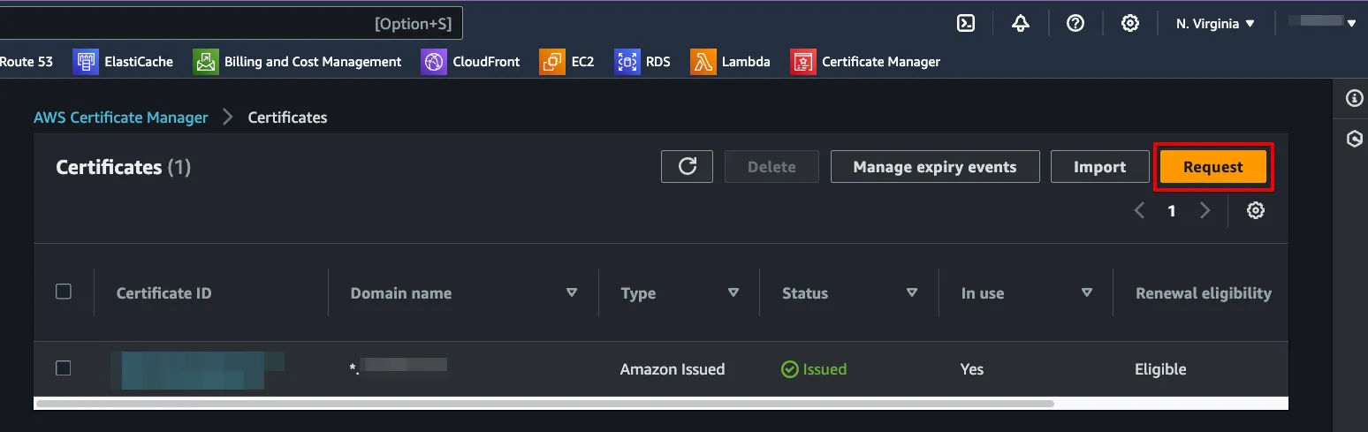Open the help question mark icon
1368x432 pixels.
coord(1075,24)
